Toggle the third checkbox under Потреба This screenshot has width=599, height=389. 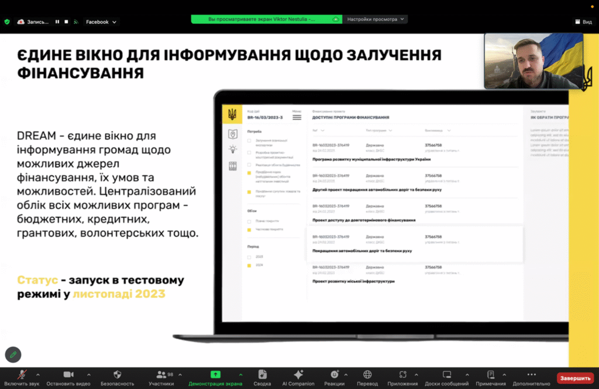tap(249, 165)
